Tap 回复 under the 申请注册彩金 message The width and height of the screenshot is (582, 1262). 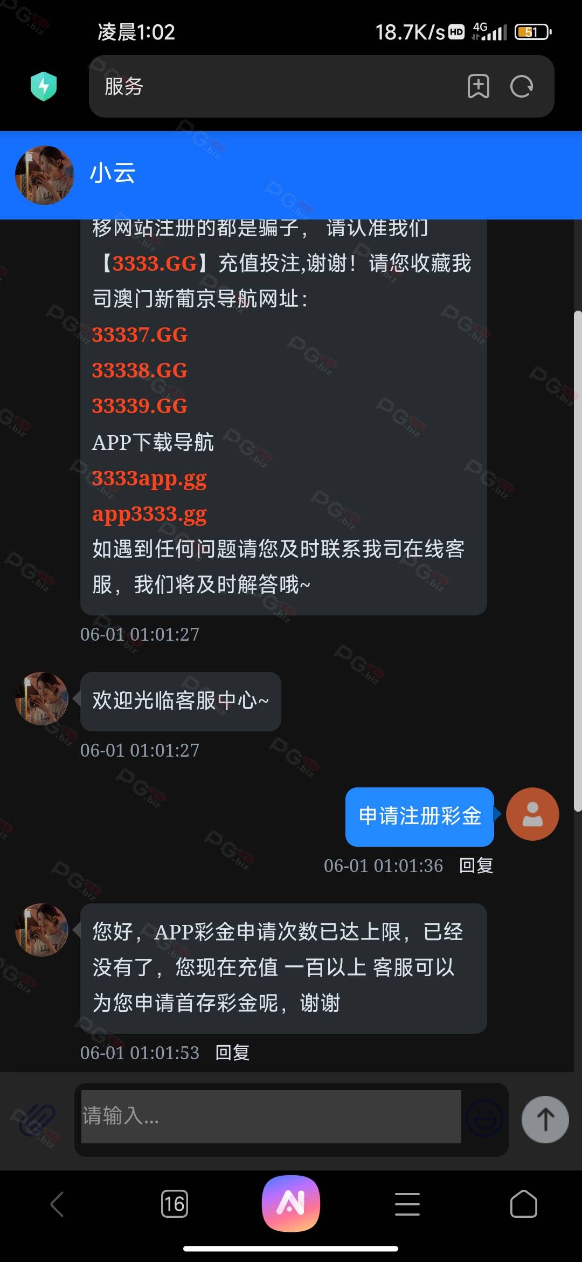tap(476, 866)
